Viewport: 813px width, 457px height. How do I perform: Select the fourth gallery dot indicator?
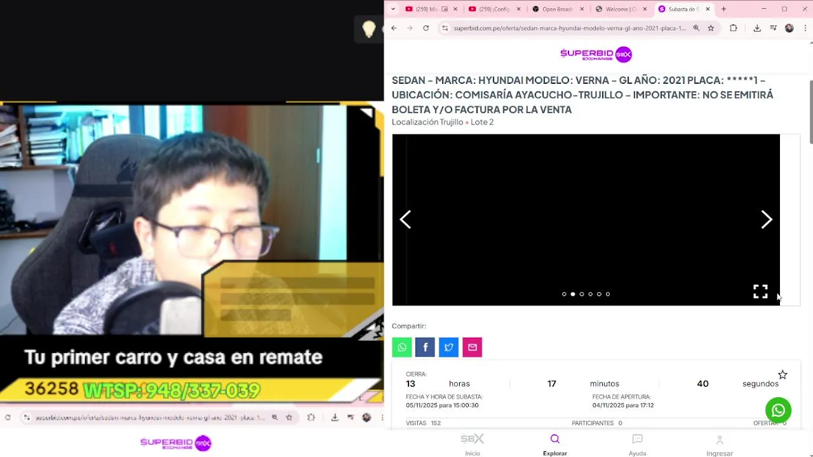coord(591,294)
